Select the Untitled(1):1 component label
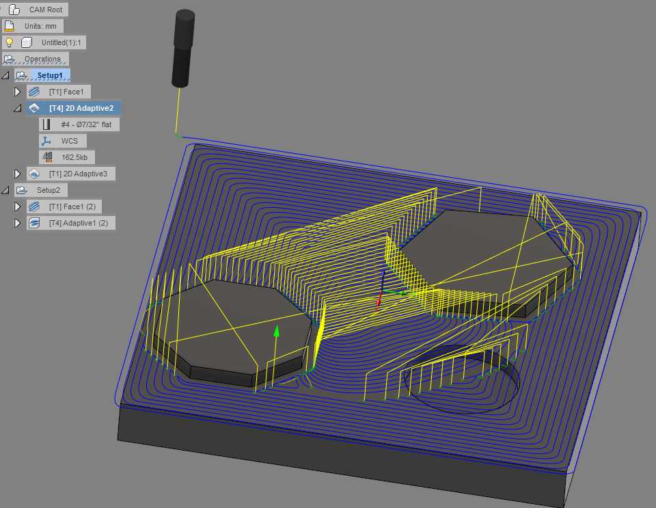Viewport: 656px width, 508px height. coord(61,42)
